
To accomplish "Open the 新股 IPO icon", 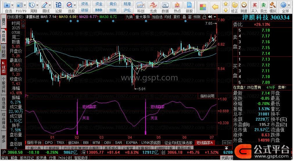I will tap(189, 5).
